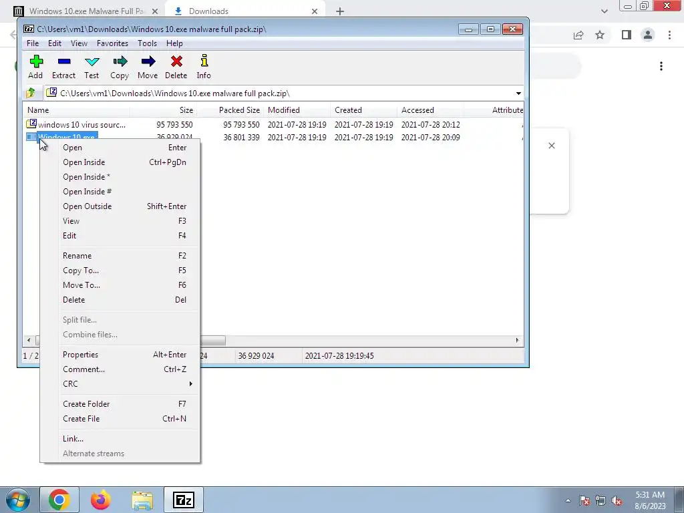Choose Open Inside * entry

(x=120, y=177)
